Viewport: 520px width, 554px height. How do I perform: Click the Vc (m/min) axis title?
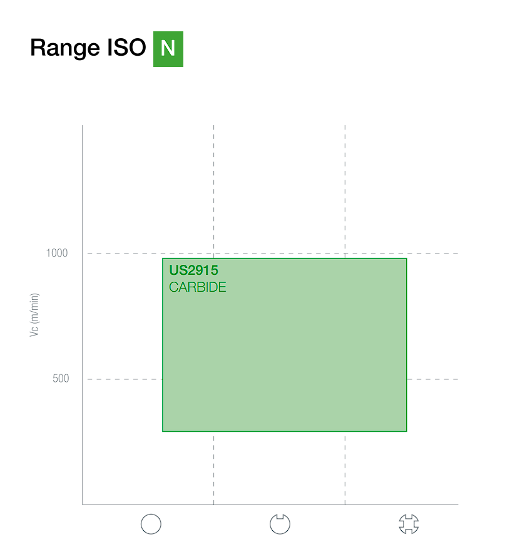34,315
